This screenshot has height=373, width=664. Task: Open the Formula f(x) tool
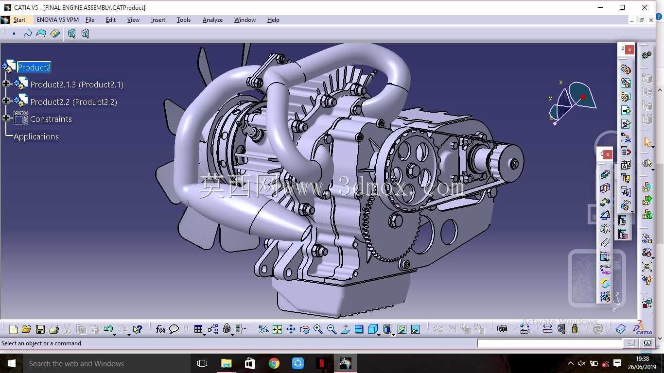click(x=160, y=329)
